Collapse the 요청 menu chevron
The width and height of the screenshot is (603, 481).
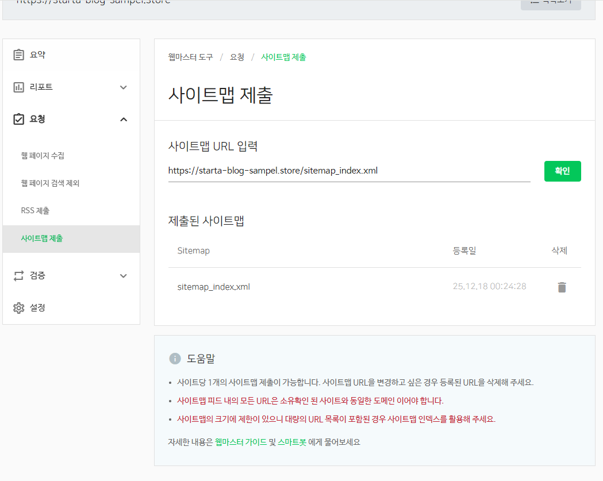pyautogui.click(x=124, y=120)
